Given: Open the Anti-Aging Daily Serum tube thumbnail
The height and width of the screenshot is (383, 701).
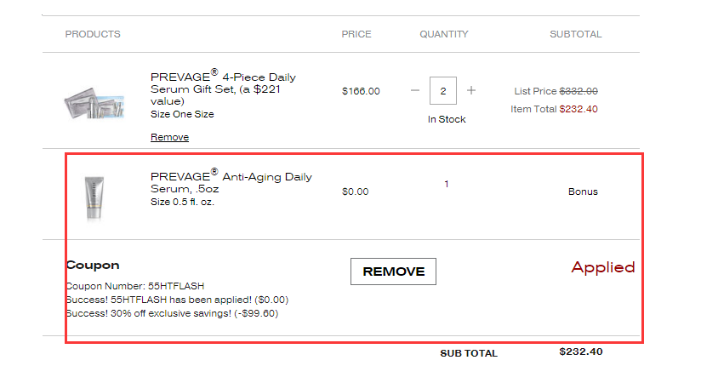Looking at the screenshot, I should point(94,197).
